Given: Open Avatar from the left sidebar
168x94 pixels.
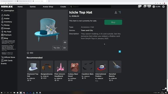Looking at the screenshot, I should tap(5, 19).
